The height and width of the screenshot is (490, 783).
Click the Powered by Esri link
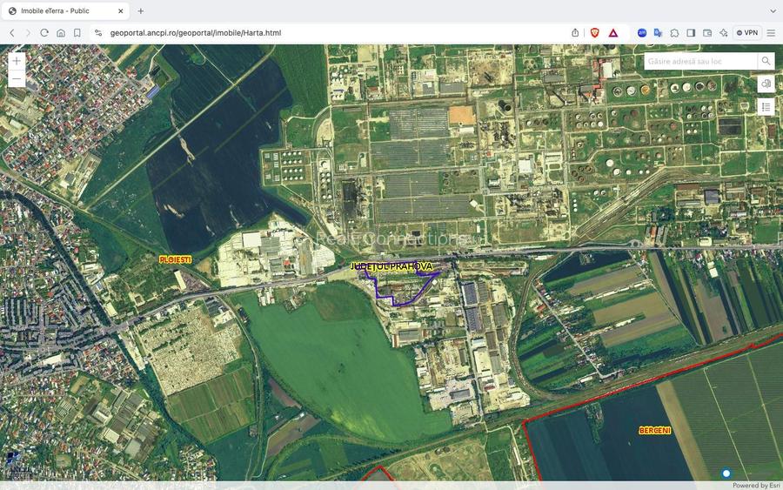click(750, 486)
